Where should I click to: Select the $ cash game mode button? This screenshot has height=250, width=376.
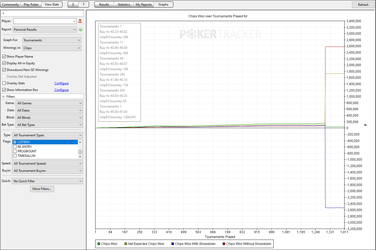[x=73, y=5]
